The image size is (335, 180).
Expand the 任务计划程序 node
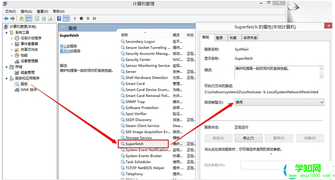[12, 38]
